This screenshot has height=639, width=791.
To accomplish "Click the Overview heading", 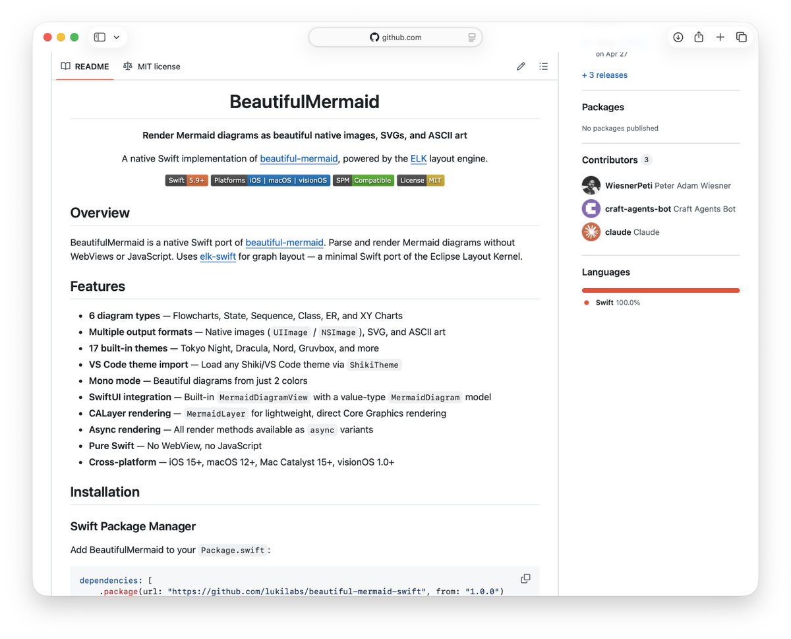I will (x=100, y=212).
